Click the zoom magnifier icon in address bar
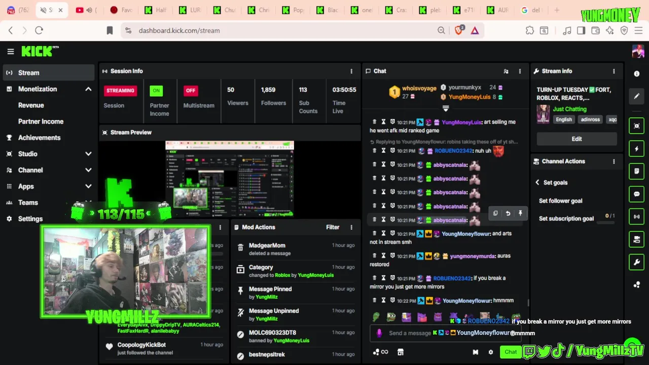The width and height of the screenshot is (649, 365). 441,30
